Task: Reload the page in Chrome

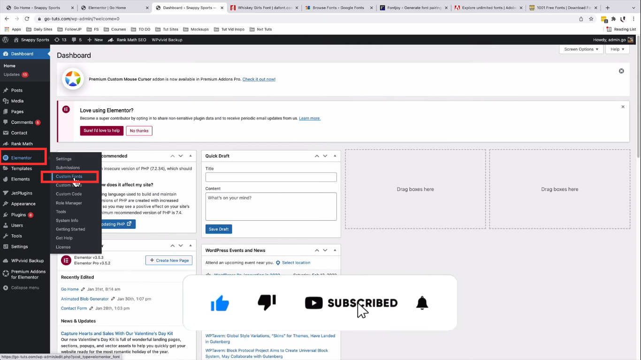Action: 27,19
